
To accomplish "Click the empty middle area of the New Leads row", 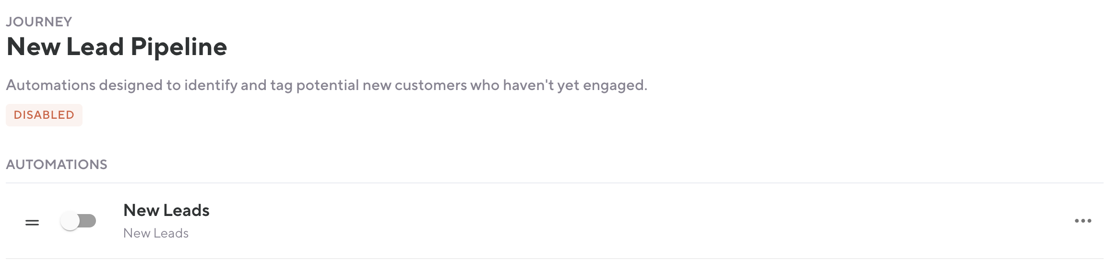I will pos(624,221).
